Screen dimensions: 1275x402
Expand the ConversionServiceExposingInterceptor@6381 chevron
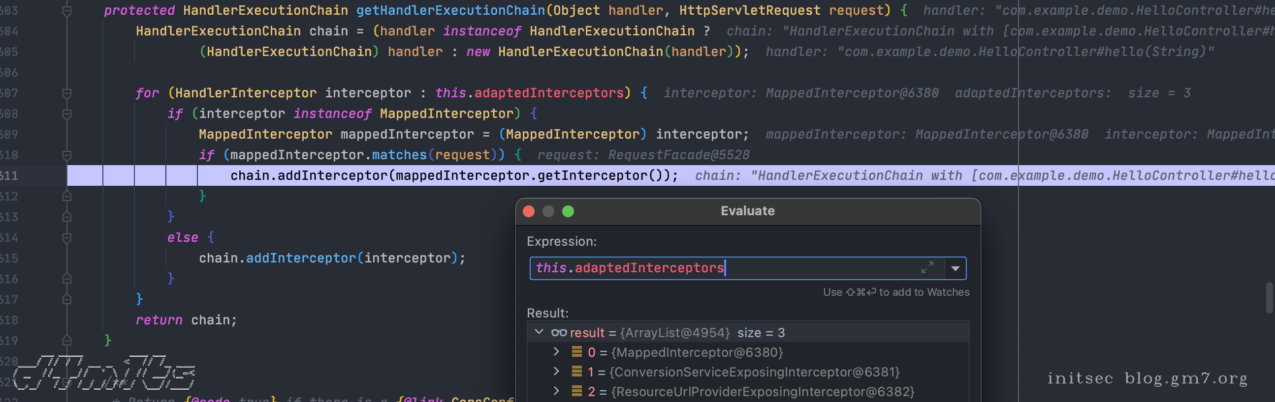(556, 372)
